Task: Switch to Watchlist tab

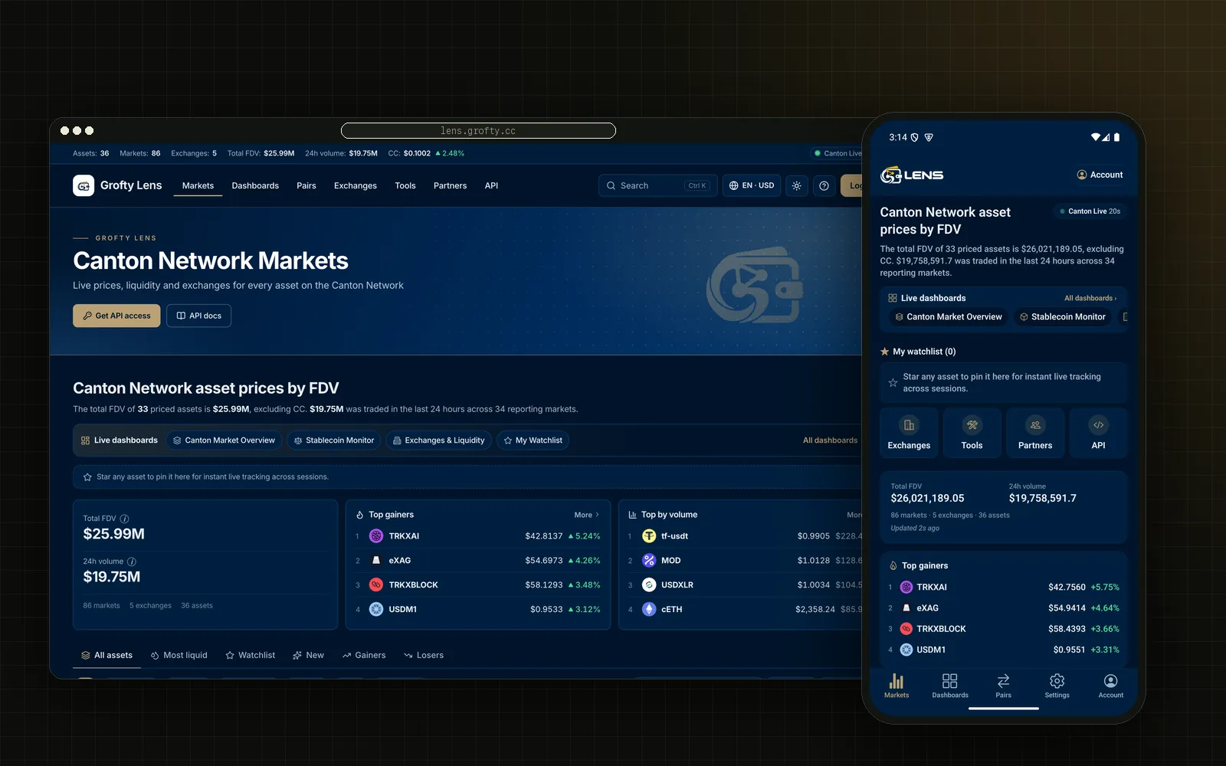Action: tap(251, 656)
